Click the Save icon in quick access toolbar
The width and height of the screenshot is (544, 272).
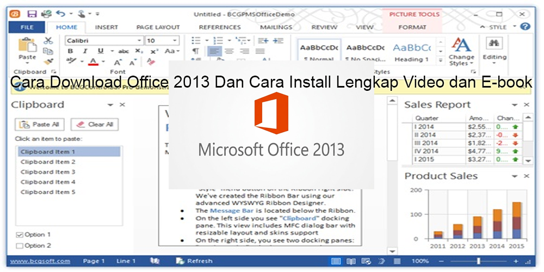click(x=32, y=14)
